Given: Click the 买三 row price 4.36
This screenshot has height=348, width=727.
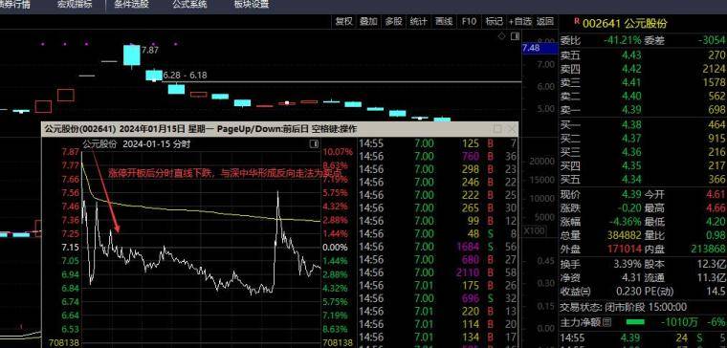Looking at the screenshot, I should point(632,152).
